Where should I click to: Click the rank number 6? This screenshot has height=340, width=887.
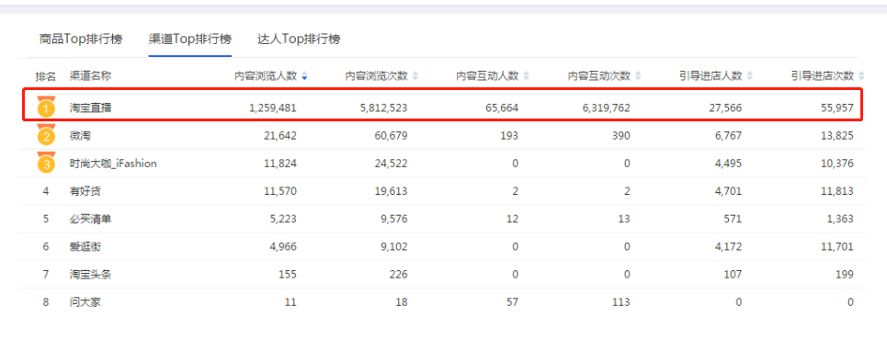pos(46,246)
